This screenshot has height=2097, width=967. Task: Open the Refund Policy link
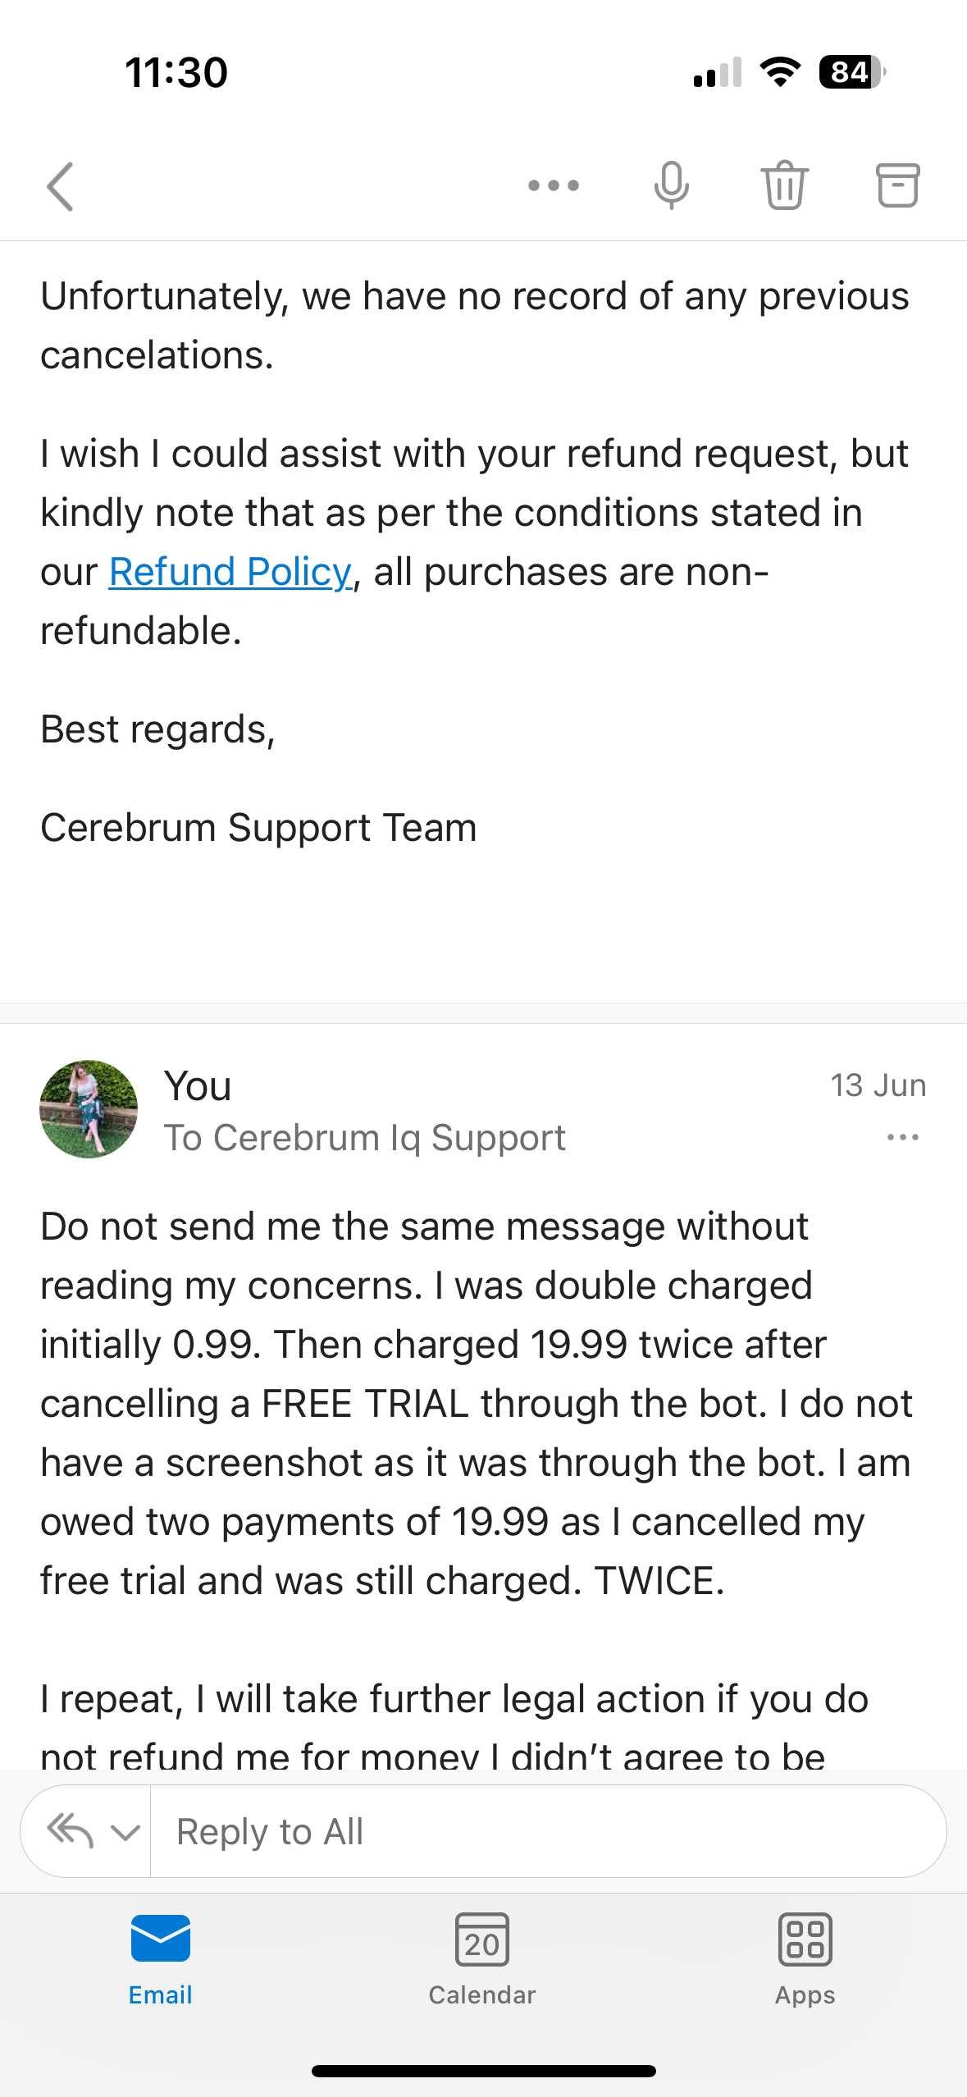coord(230,572)
